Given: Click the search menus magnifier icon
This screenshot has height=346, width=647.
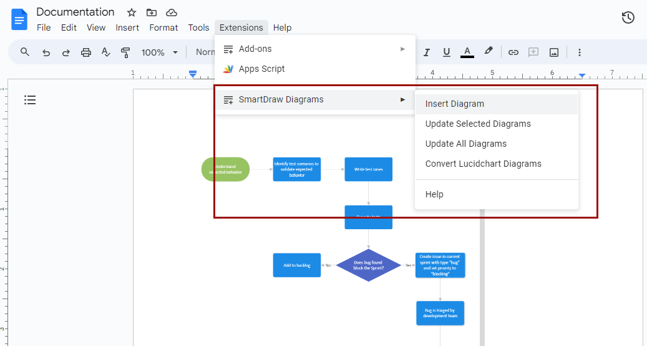Looking at the screenshot, I should 25,52.
